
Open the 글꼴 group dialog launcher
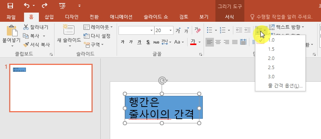[201, 54]
